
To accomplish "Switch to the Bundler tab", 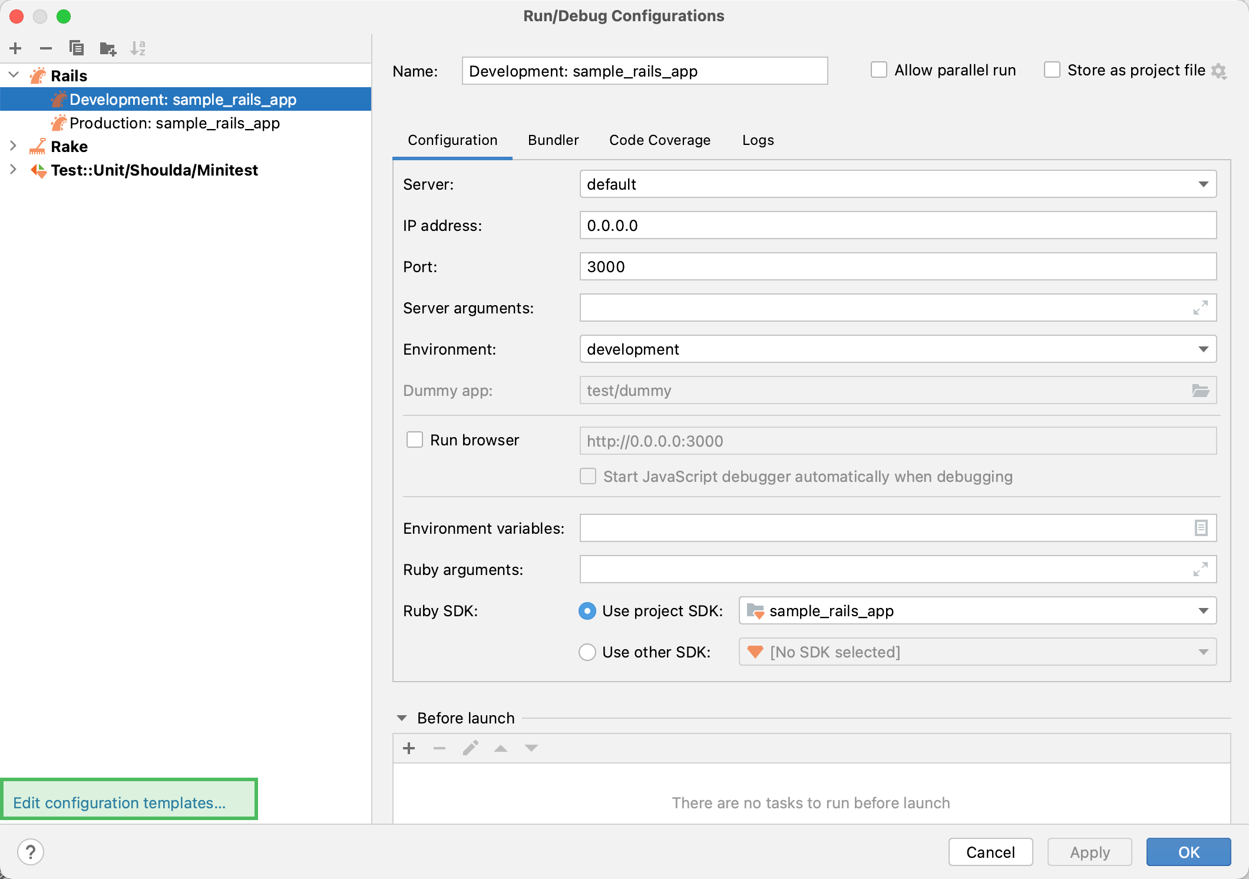I will click(x=553, y=140).
